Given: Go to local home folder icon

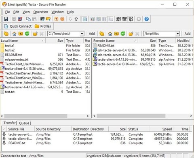Looking at the screenshot, I should pos(14,34).
